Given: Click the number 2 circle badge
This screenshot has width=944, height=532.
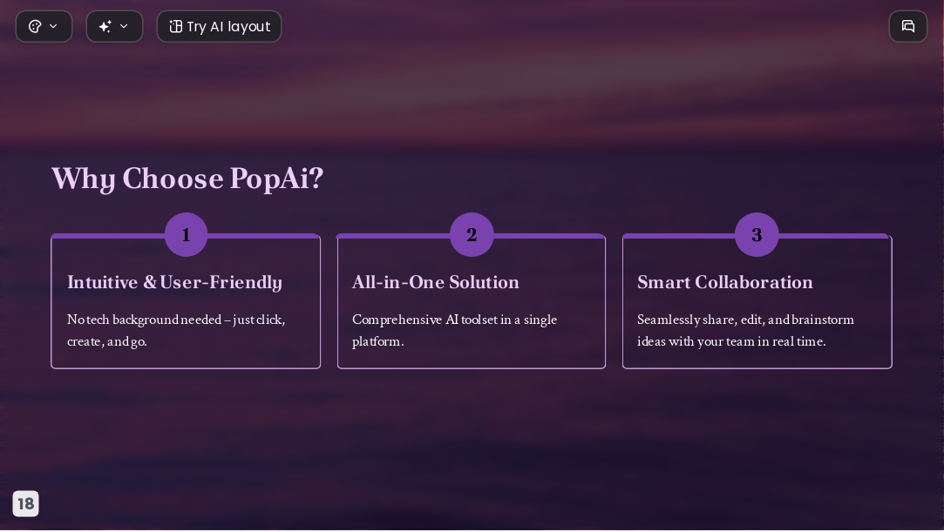Looking at the screenshot, I should coord(472,234).
